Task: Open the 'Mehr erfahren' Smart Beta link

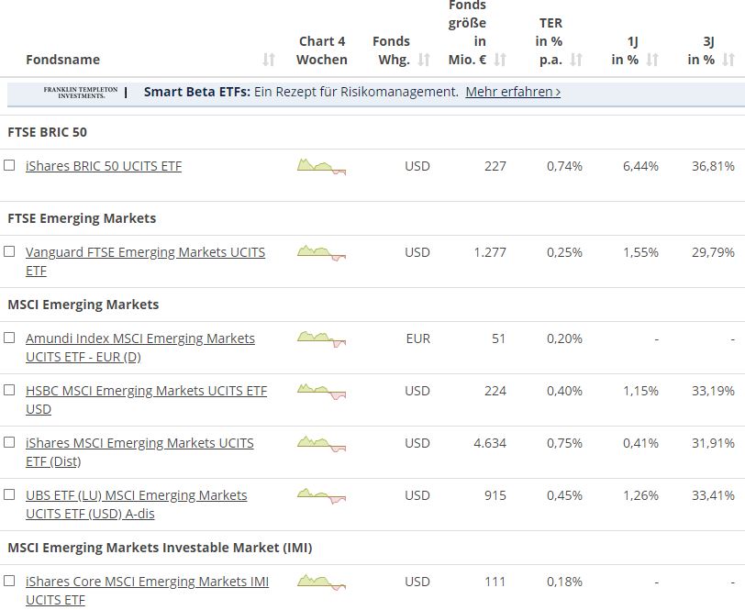Action: tap(513, 92)
